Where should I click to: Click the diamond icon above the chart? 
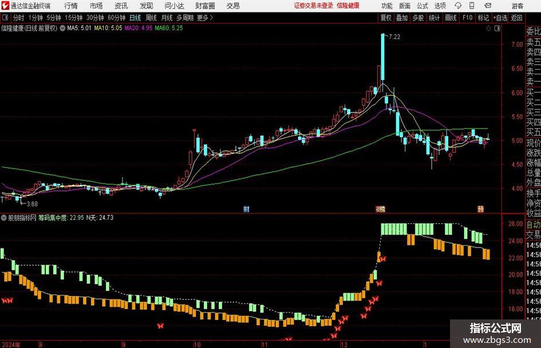[488, 29]
